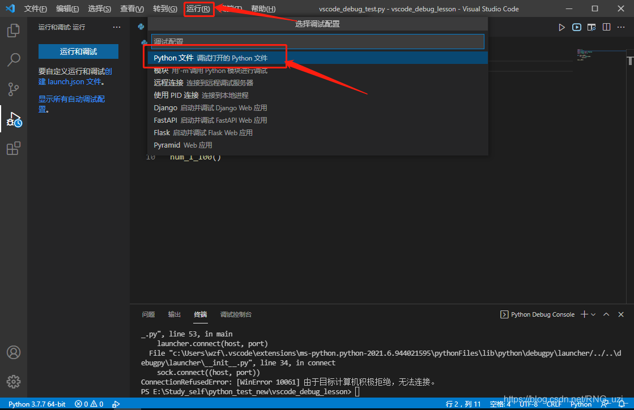634x410 pixels.
Task: Switch to the 问题 panel tab
Action: coord(148,314)
